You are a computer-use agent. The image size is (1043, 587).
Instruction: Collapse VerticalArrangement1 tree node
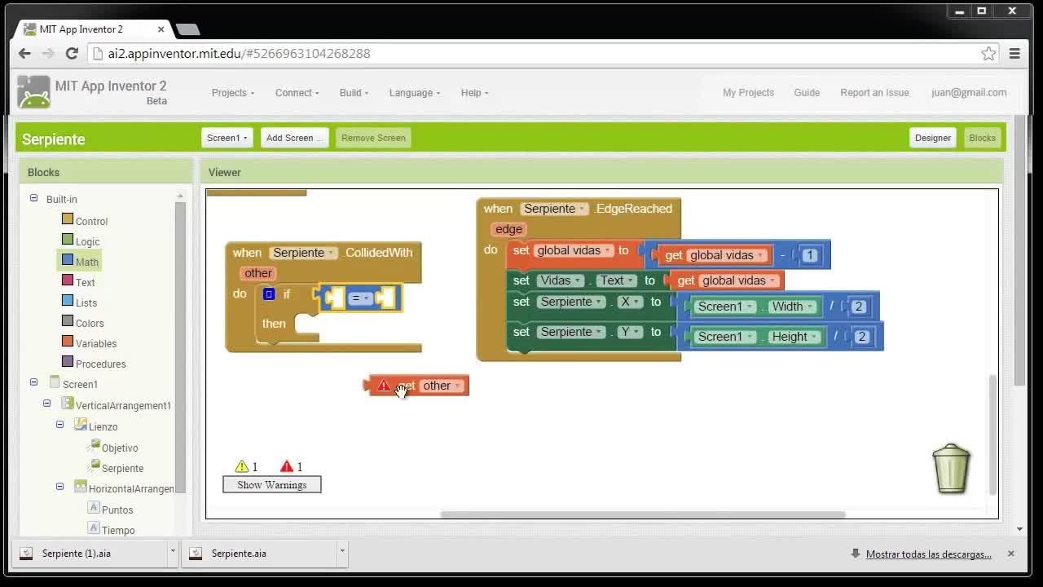click(46, 403)
